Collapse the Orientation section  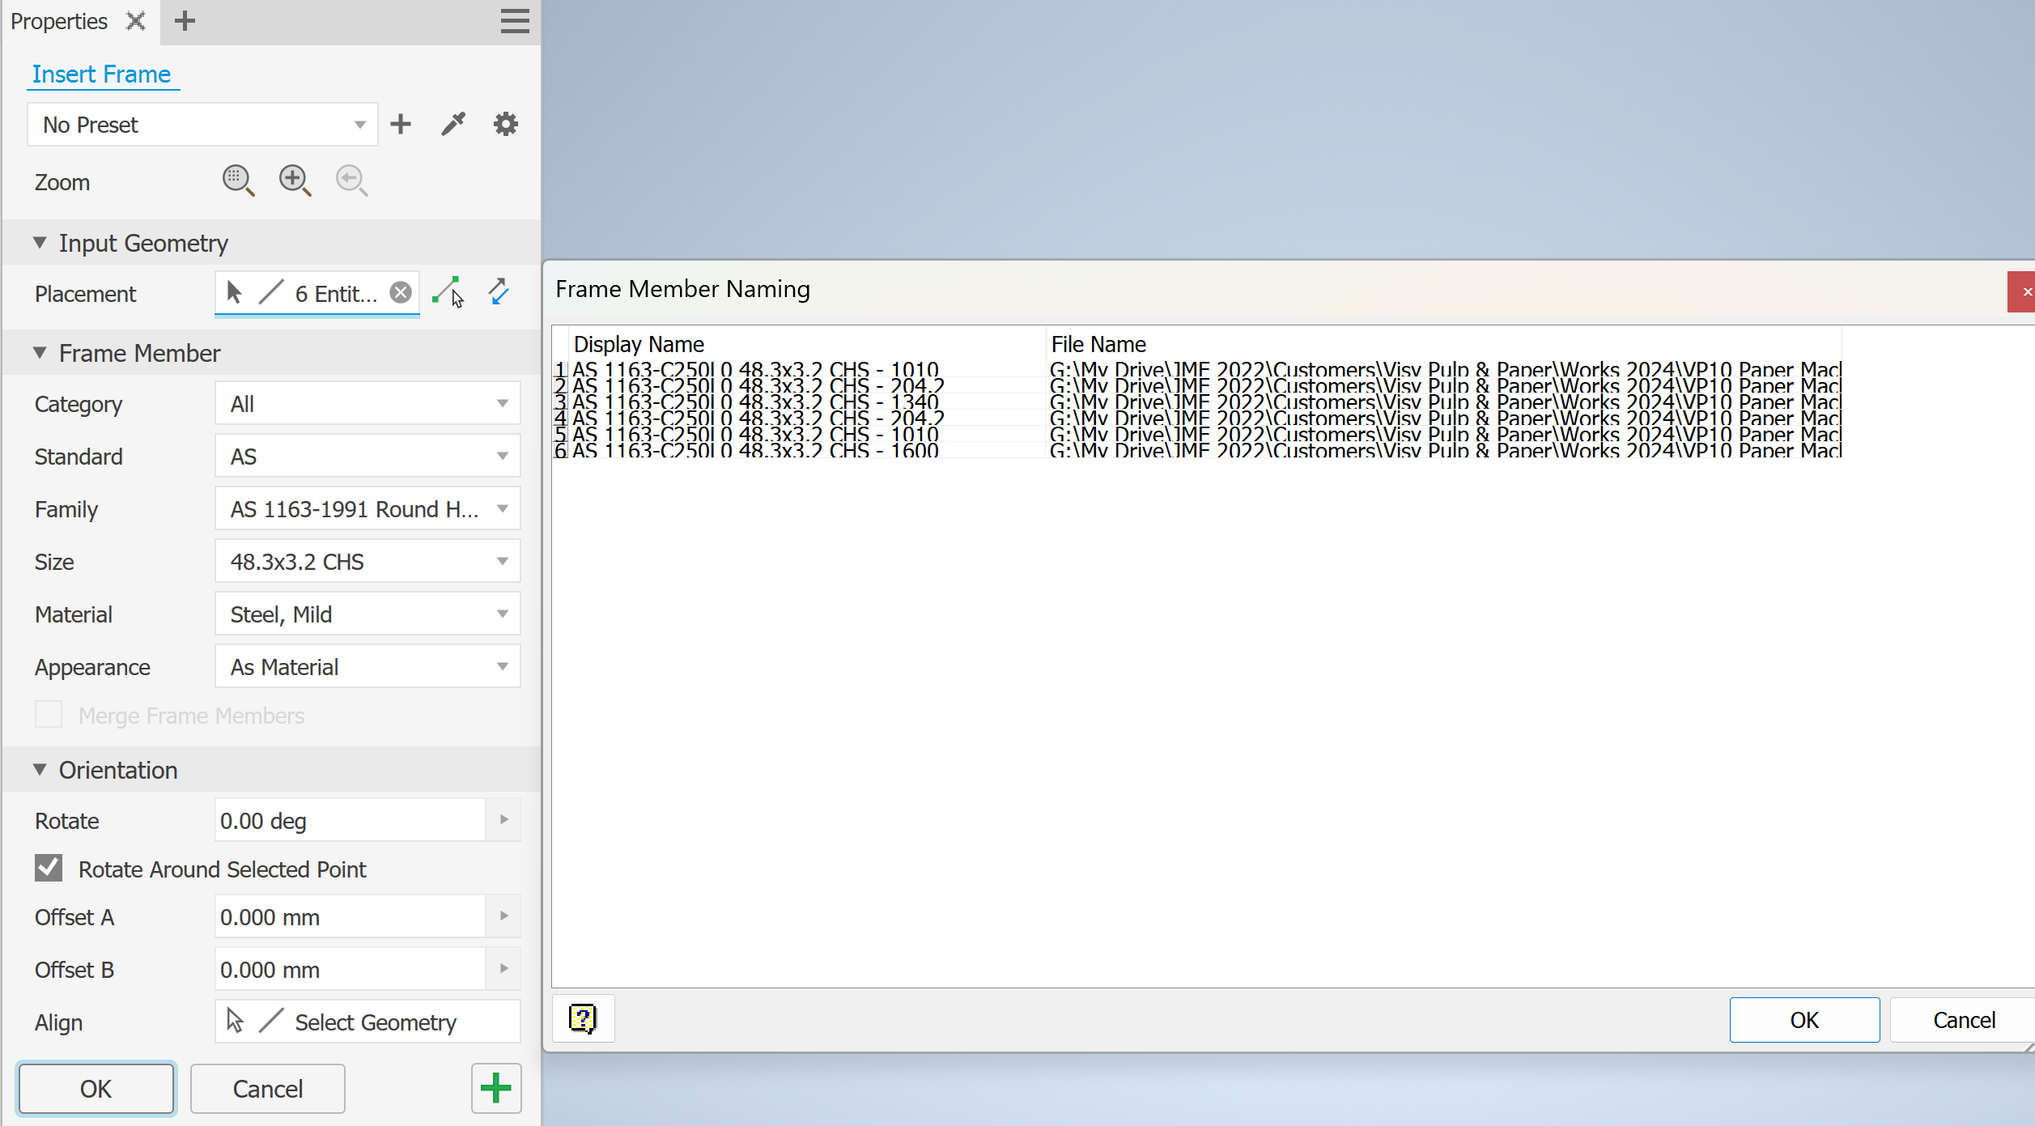(40, 770)
